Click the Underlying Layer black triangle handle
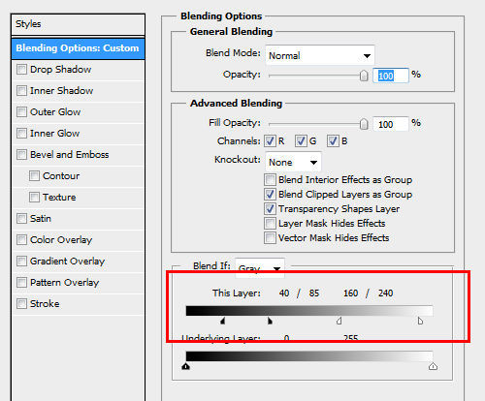 tap(185, 366)
